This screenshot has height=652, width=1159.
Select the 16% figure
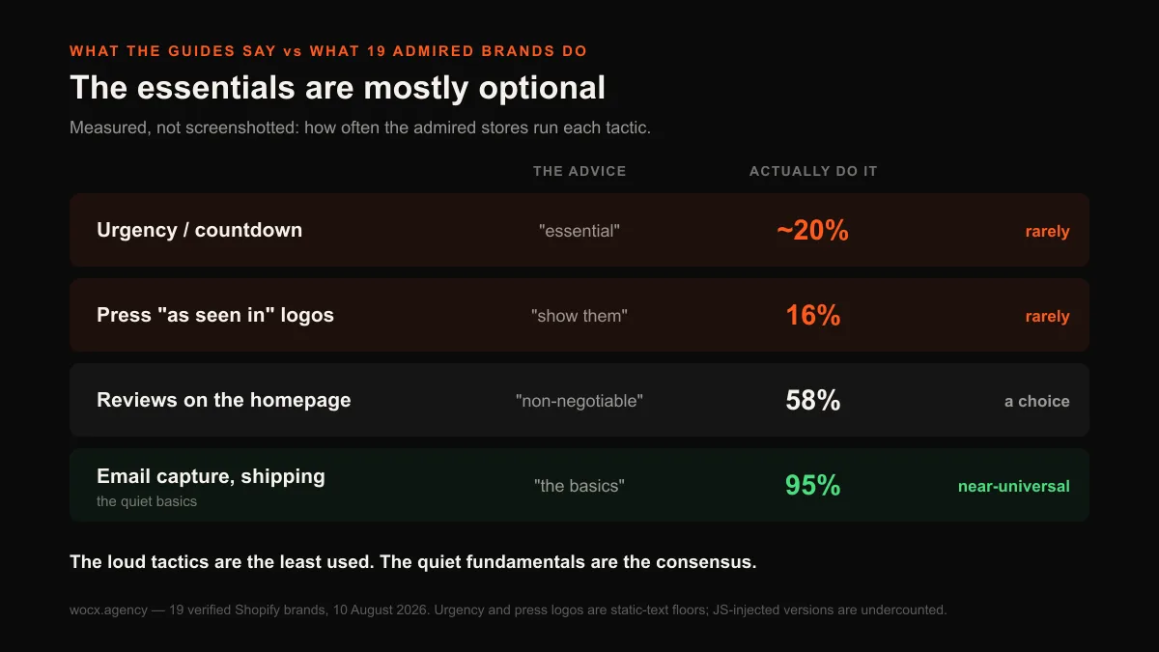[812, 315]
